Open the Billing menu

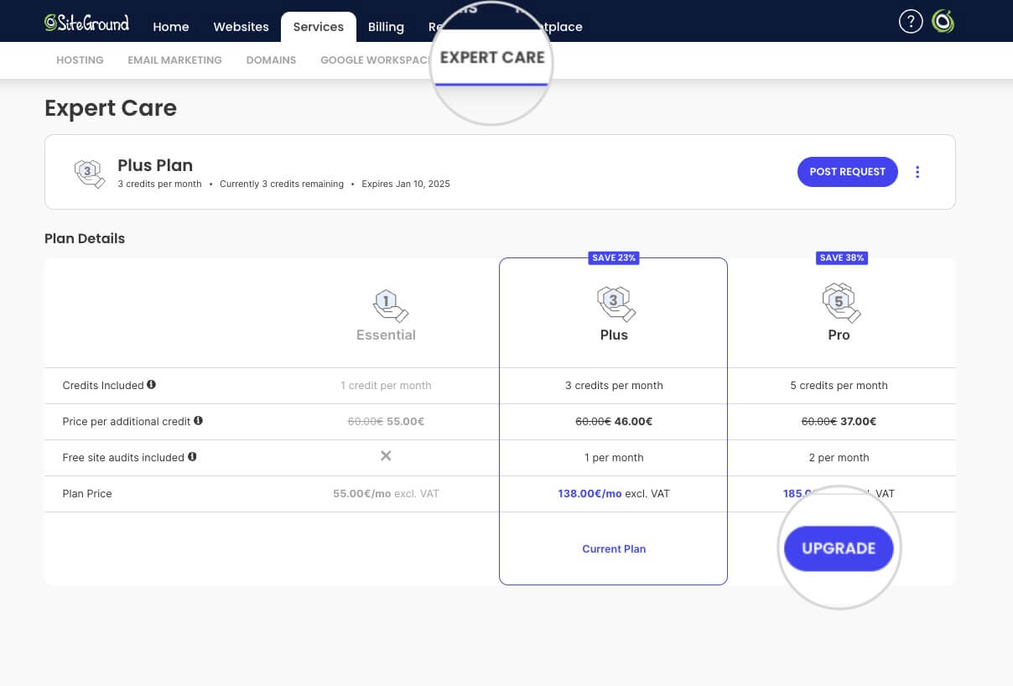(386, 27)
